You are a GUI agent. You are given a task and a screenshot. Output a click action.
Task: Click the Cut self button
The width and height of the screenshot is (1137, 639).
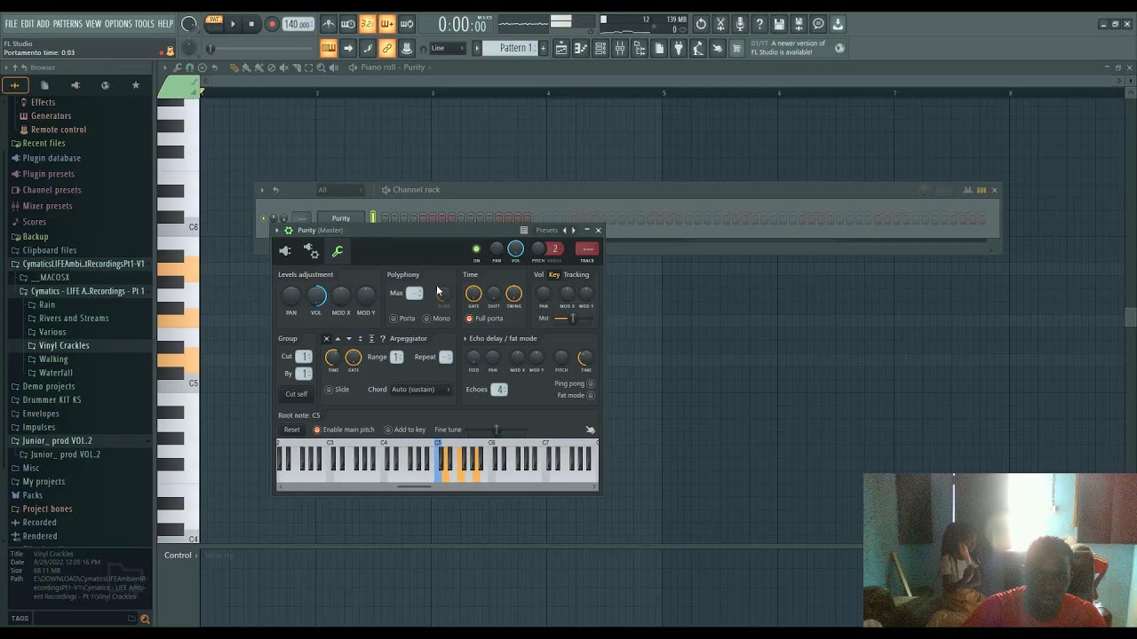pyautogui.click(x=297, y=394)
